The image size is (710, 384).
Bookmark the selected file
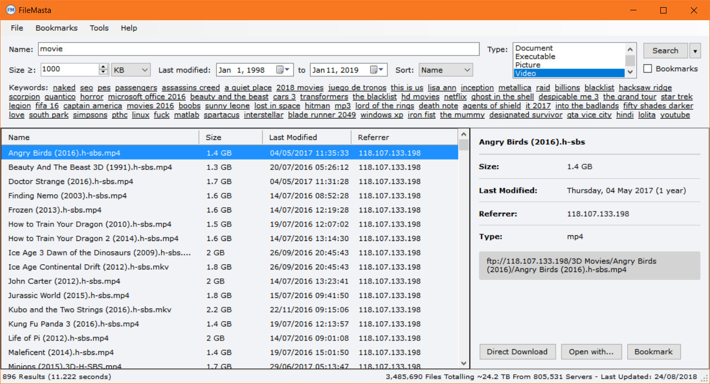point(654,352)
